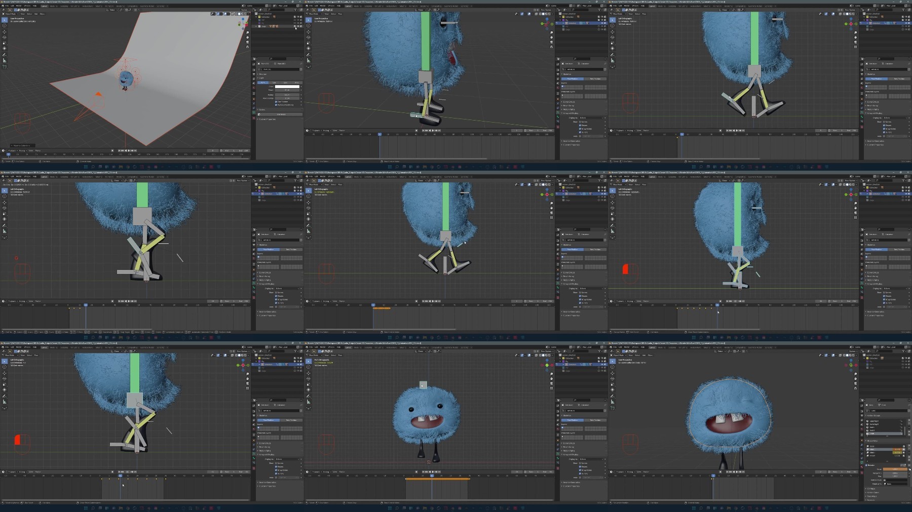This screenshot has height=512, width=912.
Task: Open Object Mode dropdown in gray backdrop window
Action: point(10,14)
